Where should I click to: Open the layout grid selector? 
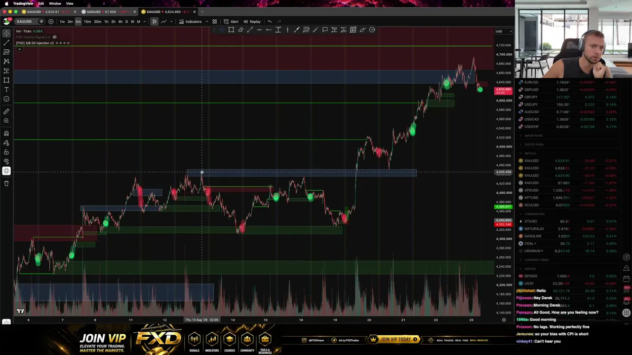point(215,22)
